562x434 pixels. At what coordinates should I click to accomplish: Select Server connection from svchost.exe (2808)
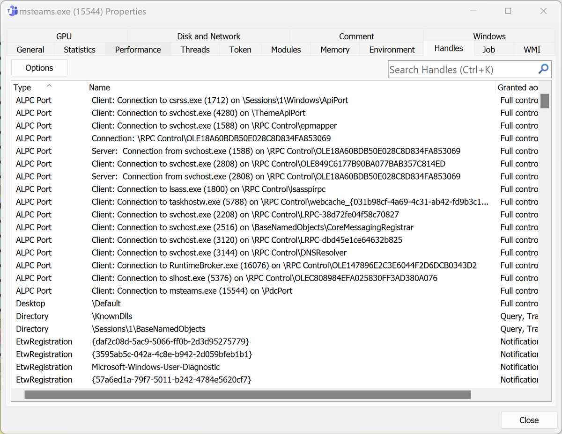pos(275,176)
